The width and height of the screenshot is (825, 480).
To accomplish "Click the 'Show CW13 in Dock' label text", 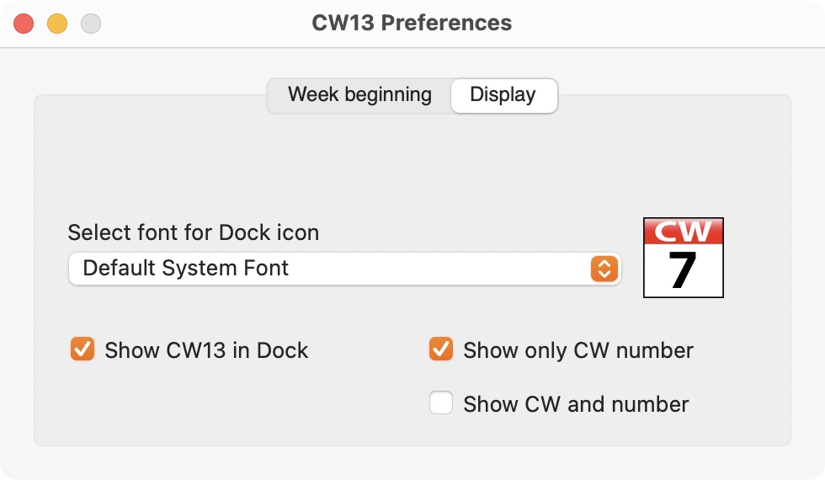I will click(x=206, y=350).
